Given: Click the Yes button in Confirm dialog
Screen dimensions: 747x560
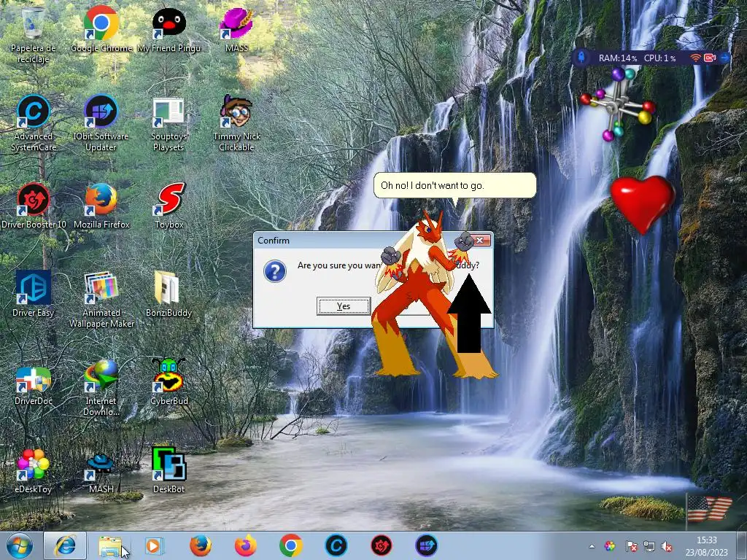Looking at the screenshot, I should coord(344,306).
